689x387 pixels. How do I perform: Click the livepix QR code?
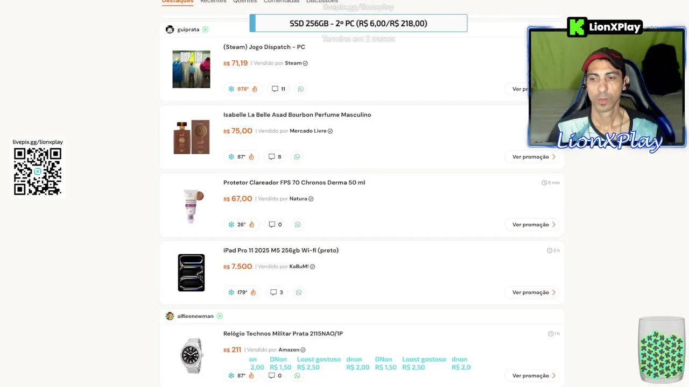[38, 171]
